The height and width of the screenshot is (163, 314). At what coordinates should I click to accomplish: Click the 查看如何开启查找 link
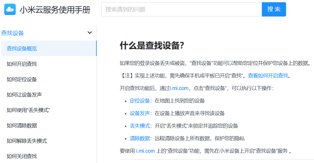[268, 75]
